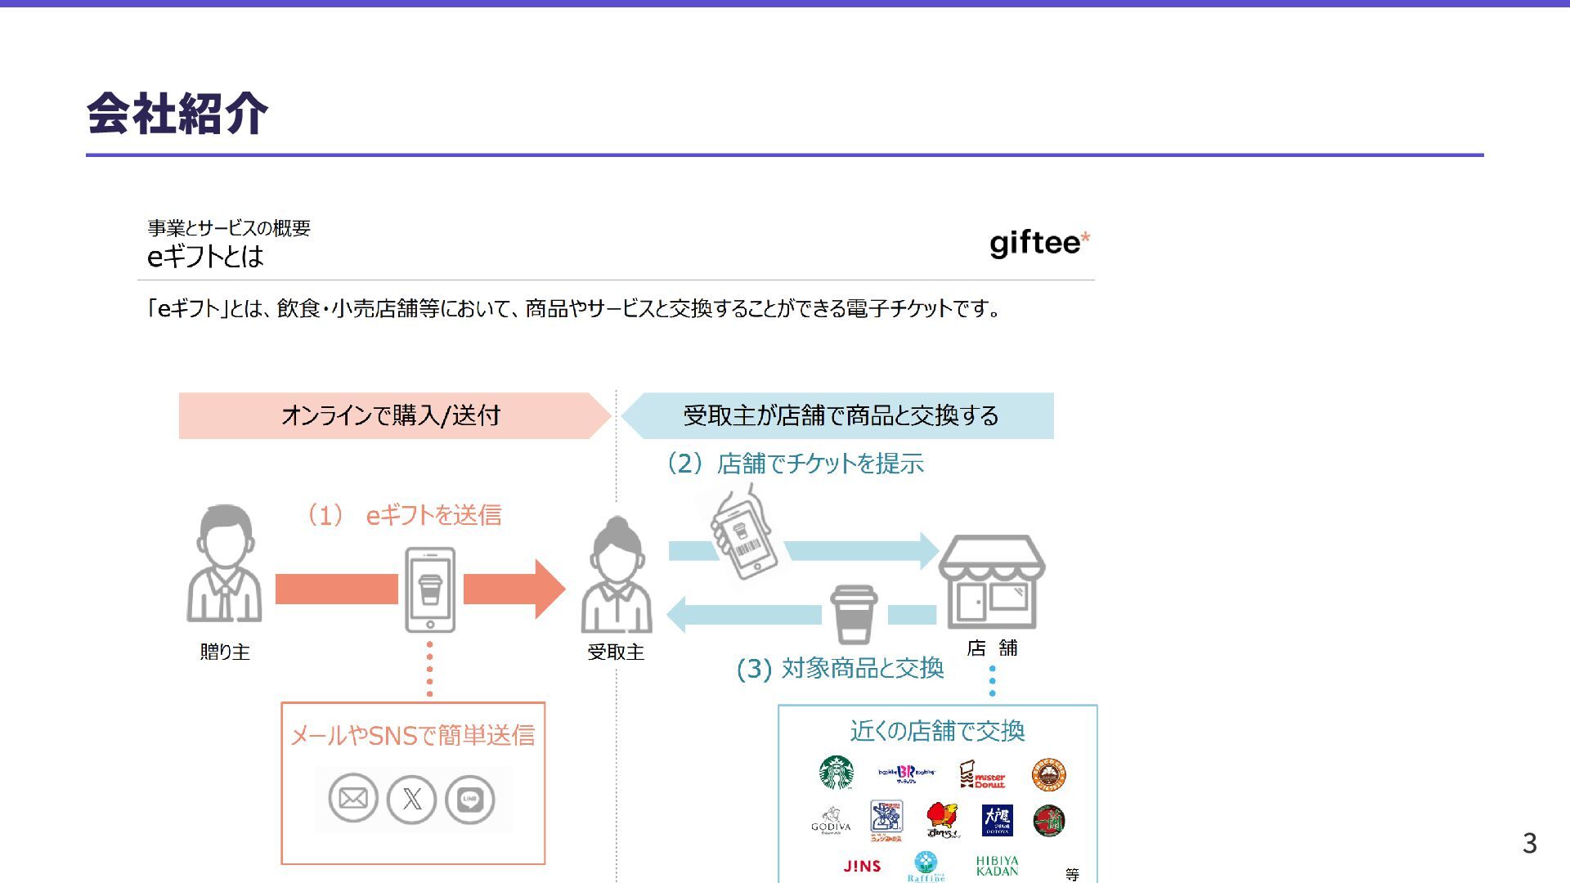Click the giftee logo
This screenshot has height=883, width=1570.
click(x=1039, y=244)
